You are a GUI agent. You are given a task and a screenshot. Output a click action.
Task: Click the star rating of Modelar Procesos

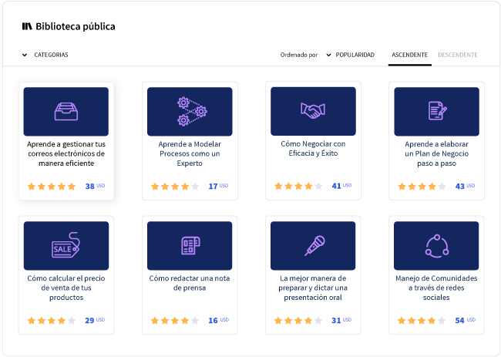(x=175, y=187)
